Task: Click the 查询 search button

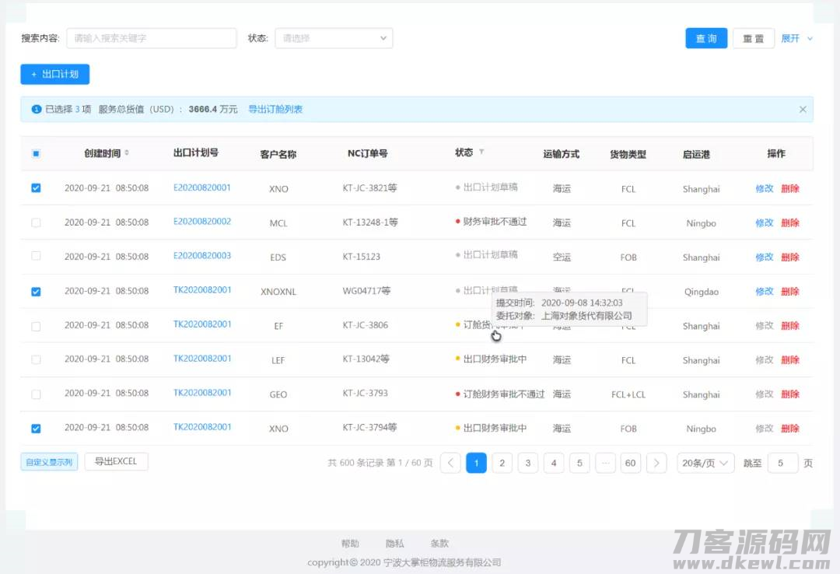Action: pyautogui.click(x=706, y=38)
